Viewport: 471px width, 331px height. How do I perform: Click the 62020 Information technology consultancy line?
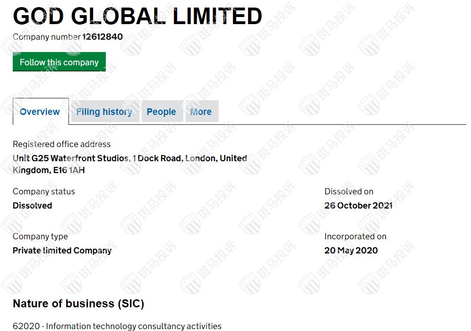point(117,326)
